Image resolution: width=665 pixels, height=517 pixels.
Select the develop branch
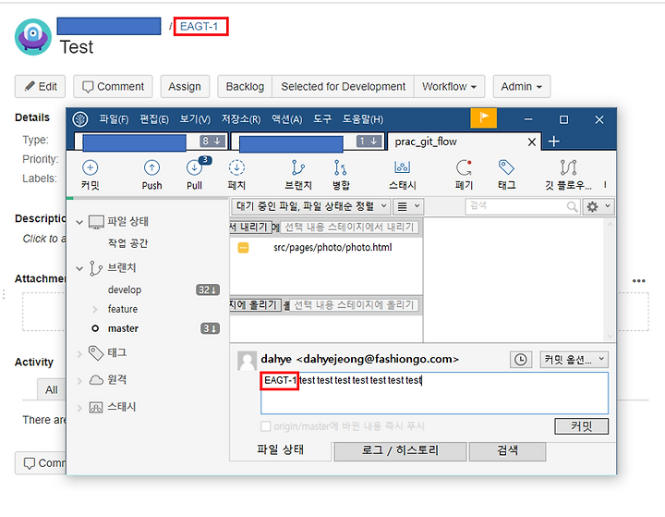[125, 290]
